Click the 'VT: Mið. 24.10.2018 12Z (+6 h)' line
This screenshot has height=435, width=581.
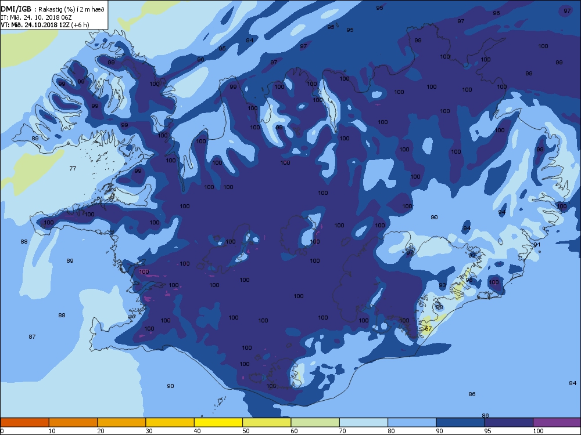[45, 25]
